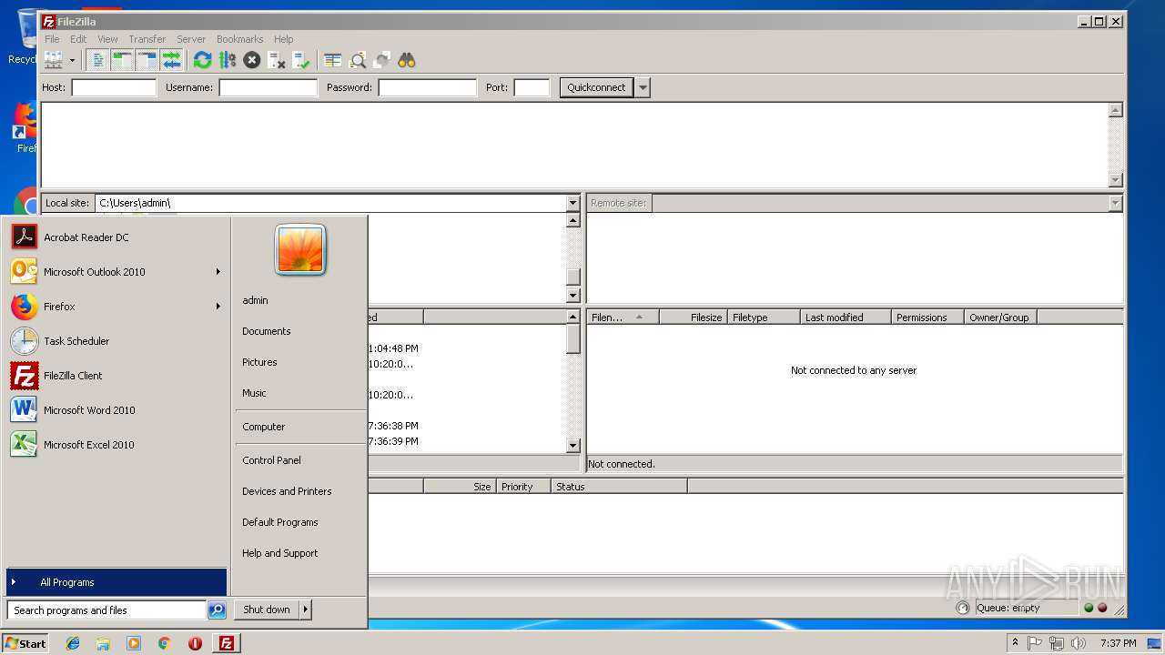The height and width of the screenshot is (655, 1165).
Task: Focus the Password input field
Action: [x=427, y=87]
